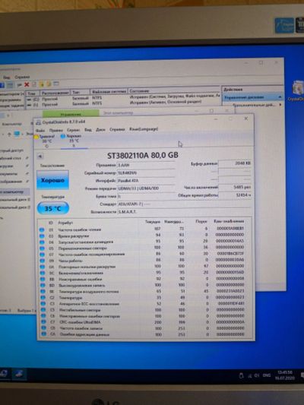Image resolution: width=304 pixels, height=405 pixels.
Task: Click the previous disk arrow button
Action: point(40,157)
